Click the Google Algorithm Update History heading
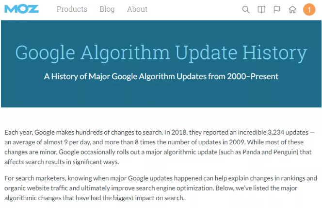 pos(161,53)
